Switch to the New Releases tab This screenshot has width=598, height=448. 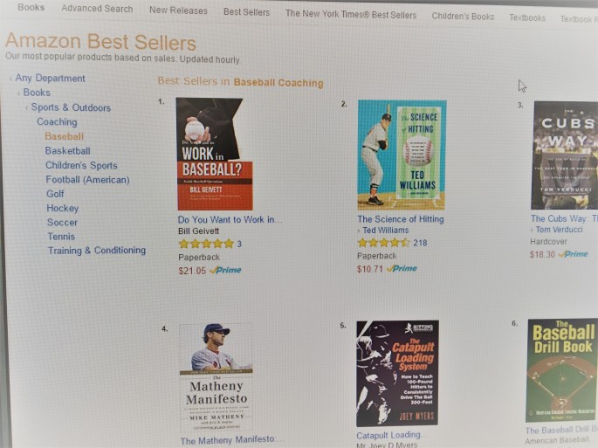pos(178,10)
